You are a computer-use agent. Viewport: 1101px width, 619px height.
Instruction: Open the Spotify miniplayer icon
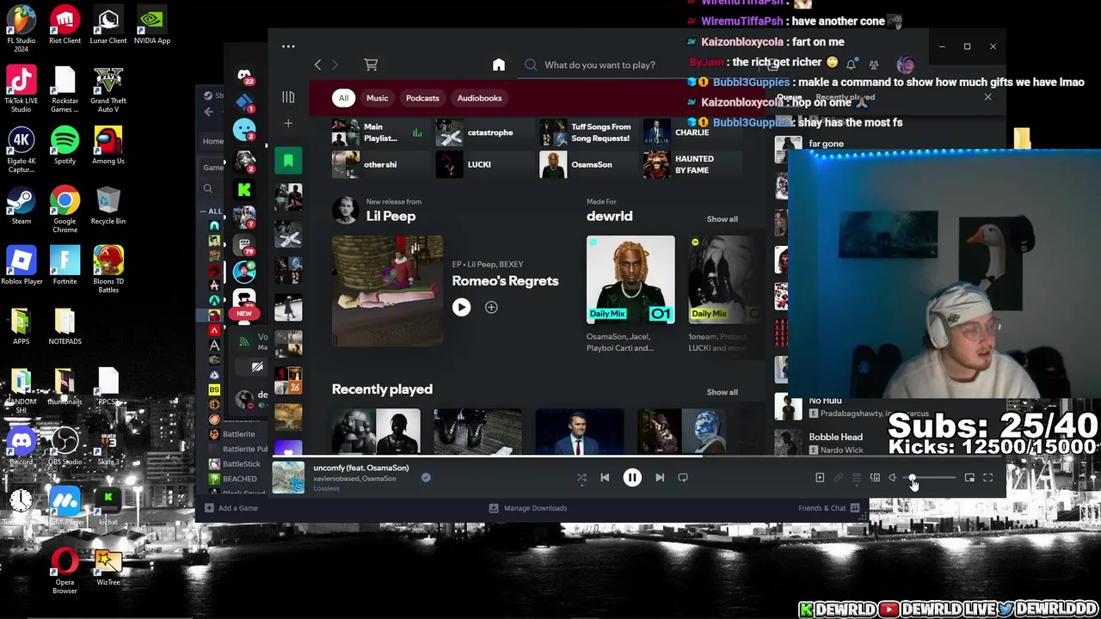point(969,477)
